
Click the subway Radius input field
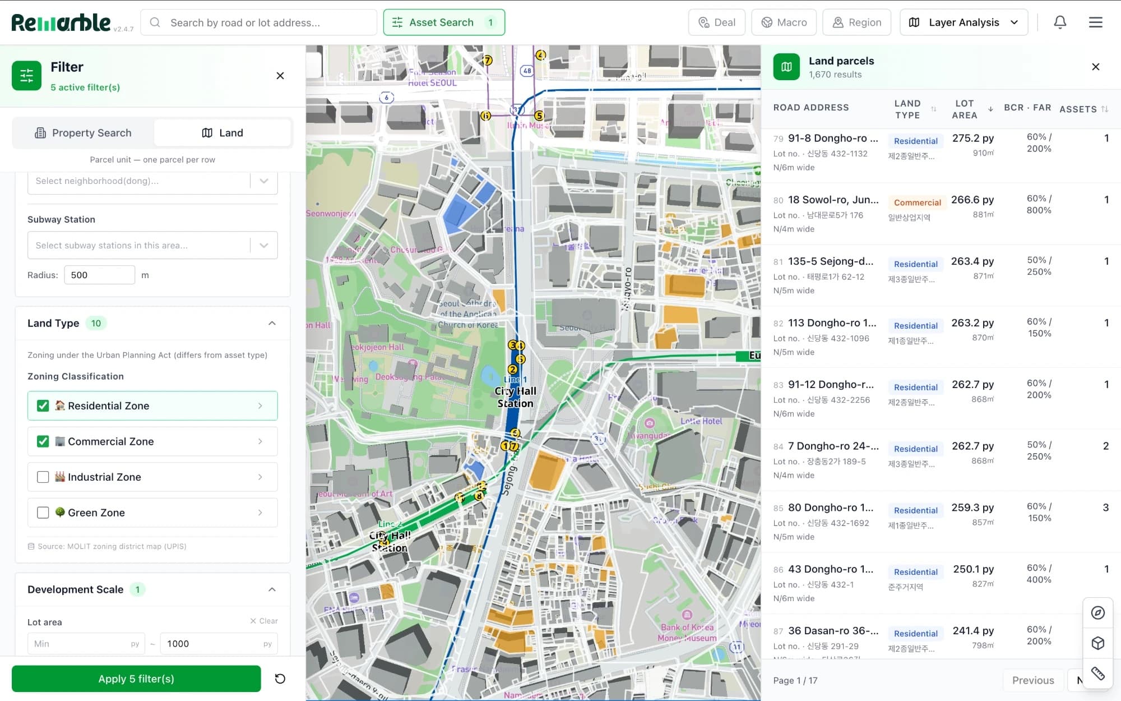pyautogui.click(x=99, y=275)
